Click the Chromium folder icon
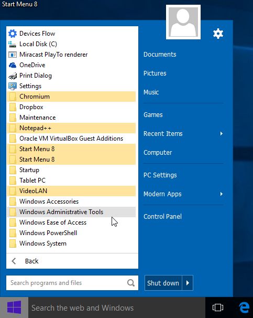 tap(13, 97)
